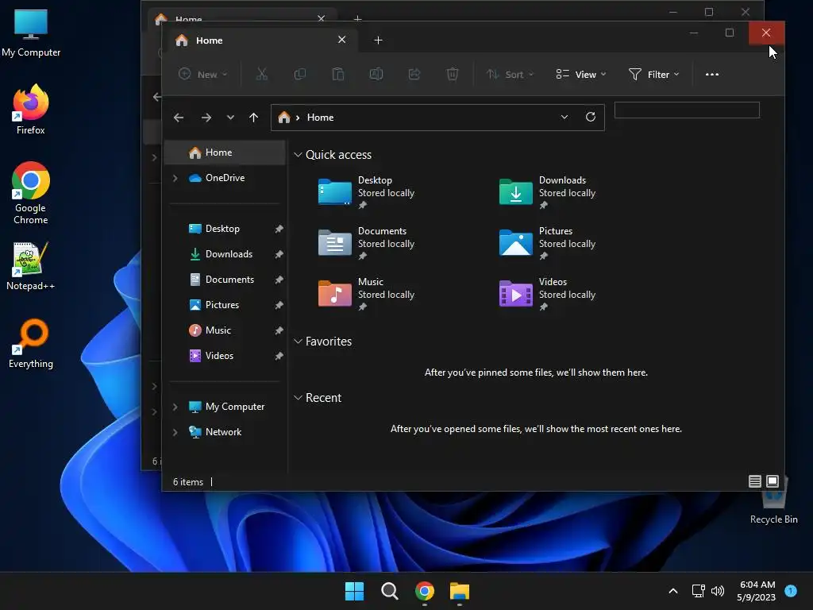Expand OneDrive in navigation pane

click(x=175, y=178)
